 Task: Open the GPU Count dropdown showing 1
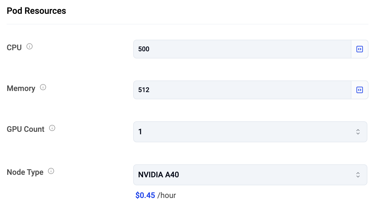[250, 132]
